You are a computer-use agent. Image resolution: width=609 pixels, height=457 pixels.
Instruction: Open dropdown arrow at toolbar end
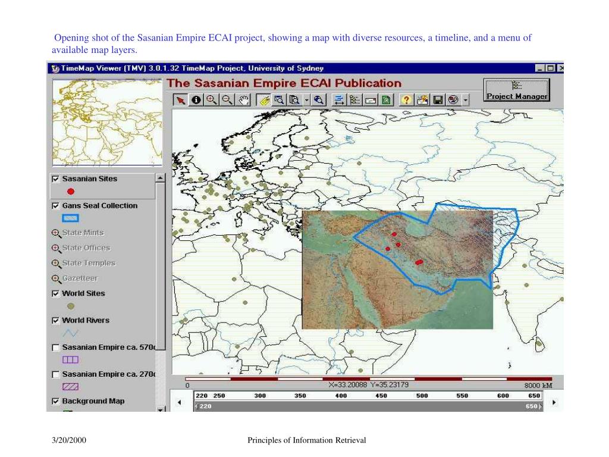click(465, 100)
